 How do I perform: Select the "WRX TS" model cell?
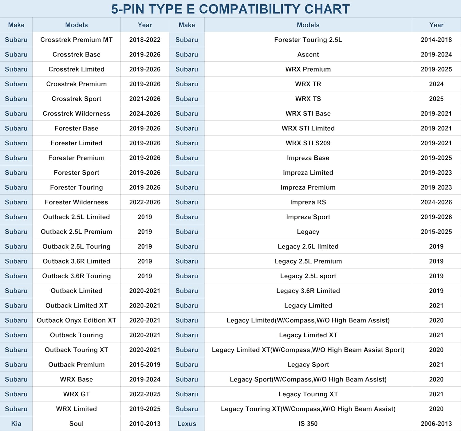tap(308, 99)
